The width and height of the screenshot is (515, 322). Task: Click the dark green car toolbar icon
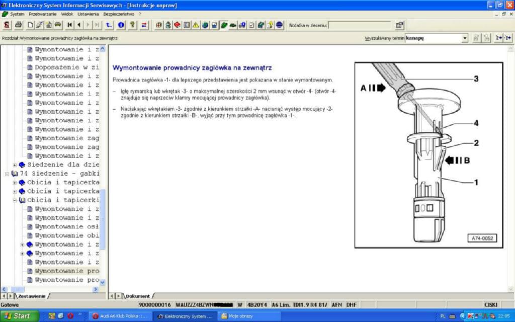pos(233,25)
